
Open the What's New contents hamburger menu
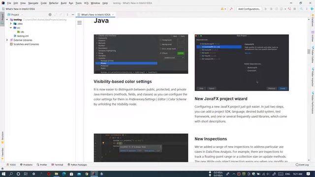click(80, 23)
